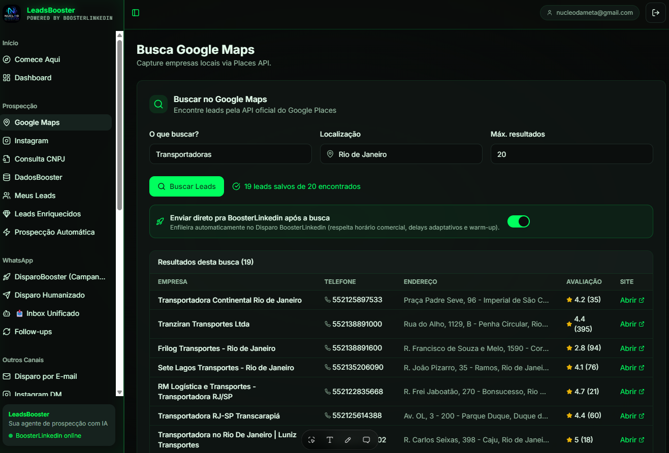
Task: Open site for Frilog Transportes
Action: click(632, 348)
